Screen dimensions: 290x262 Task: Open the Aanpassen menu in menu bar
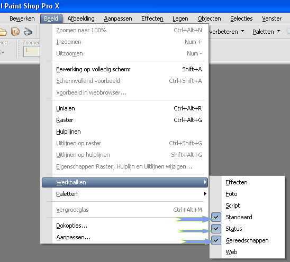click(118, 18)
